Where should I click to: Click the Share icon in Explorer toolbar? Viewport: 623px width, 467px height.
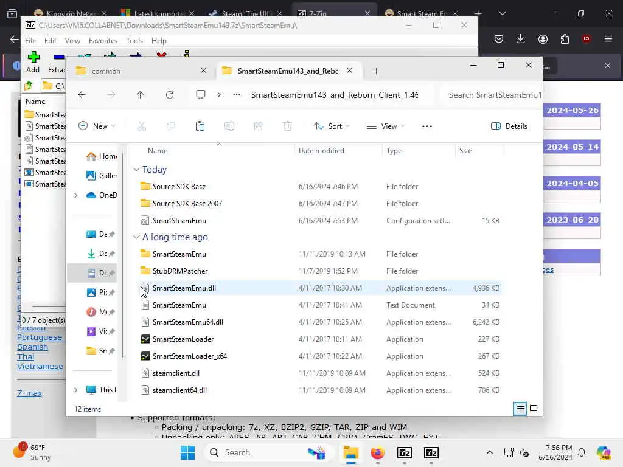pos(258,126)
